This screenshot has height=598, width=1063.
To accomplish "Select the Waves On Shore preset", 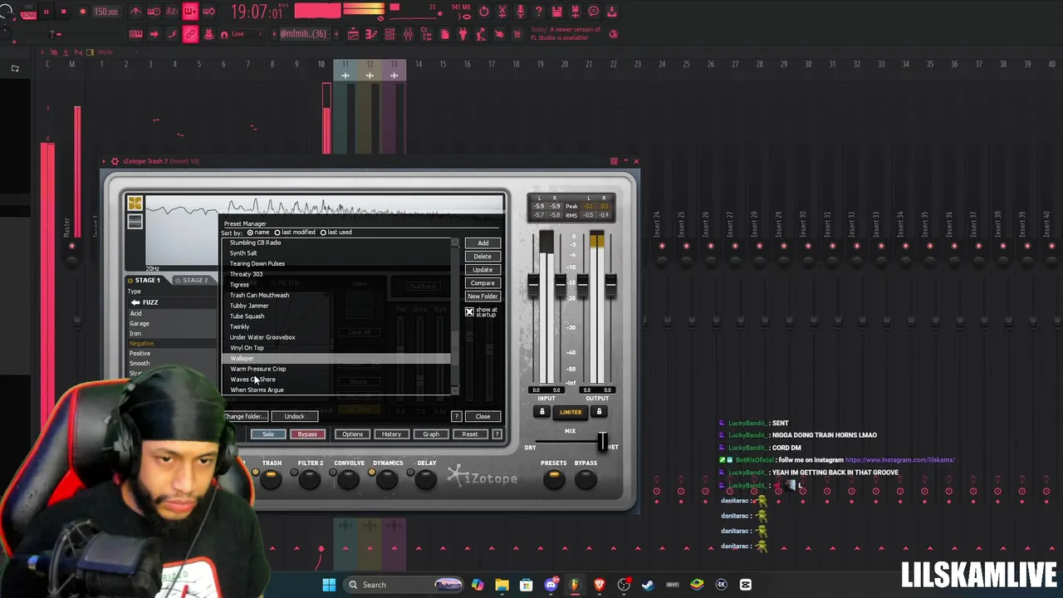I will pos(337,380).
